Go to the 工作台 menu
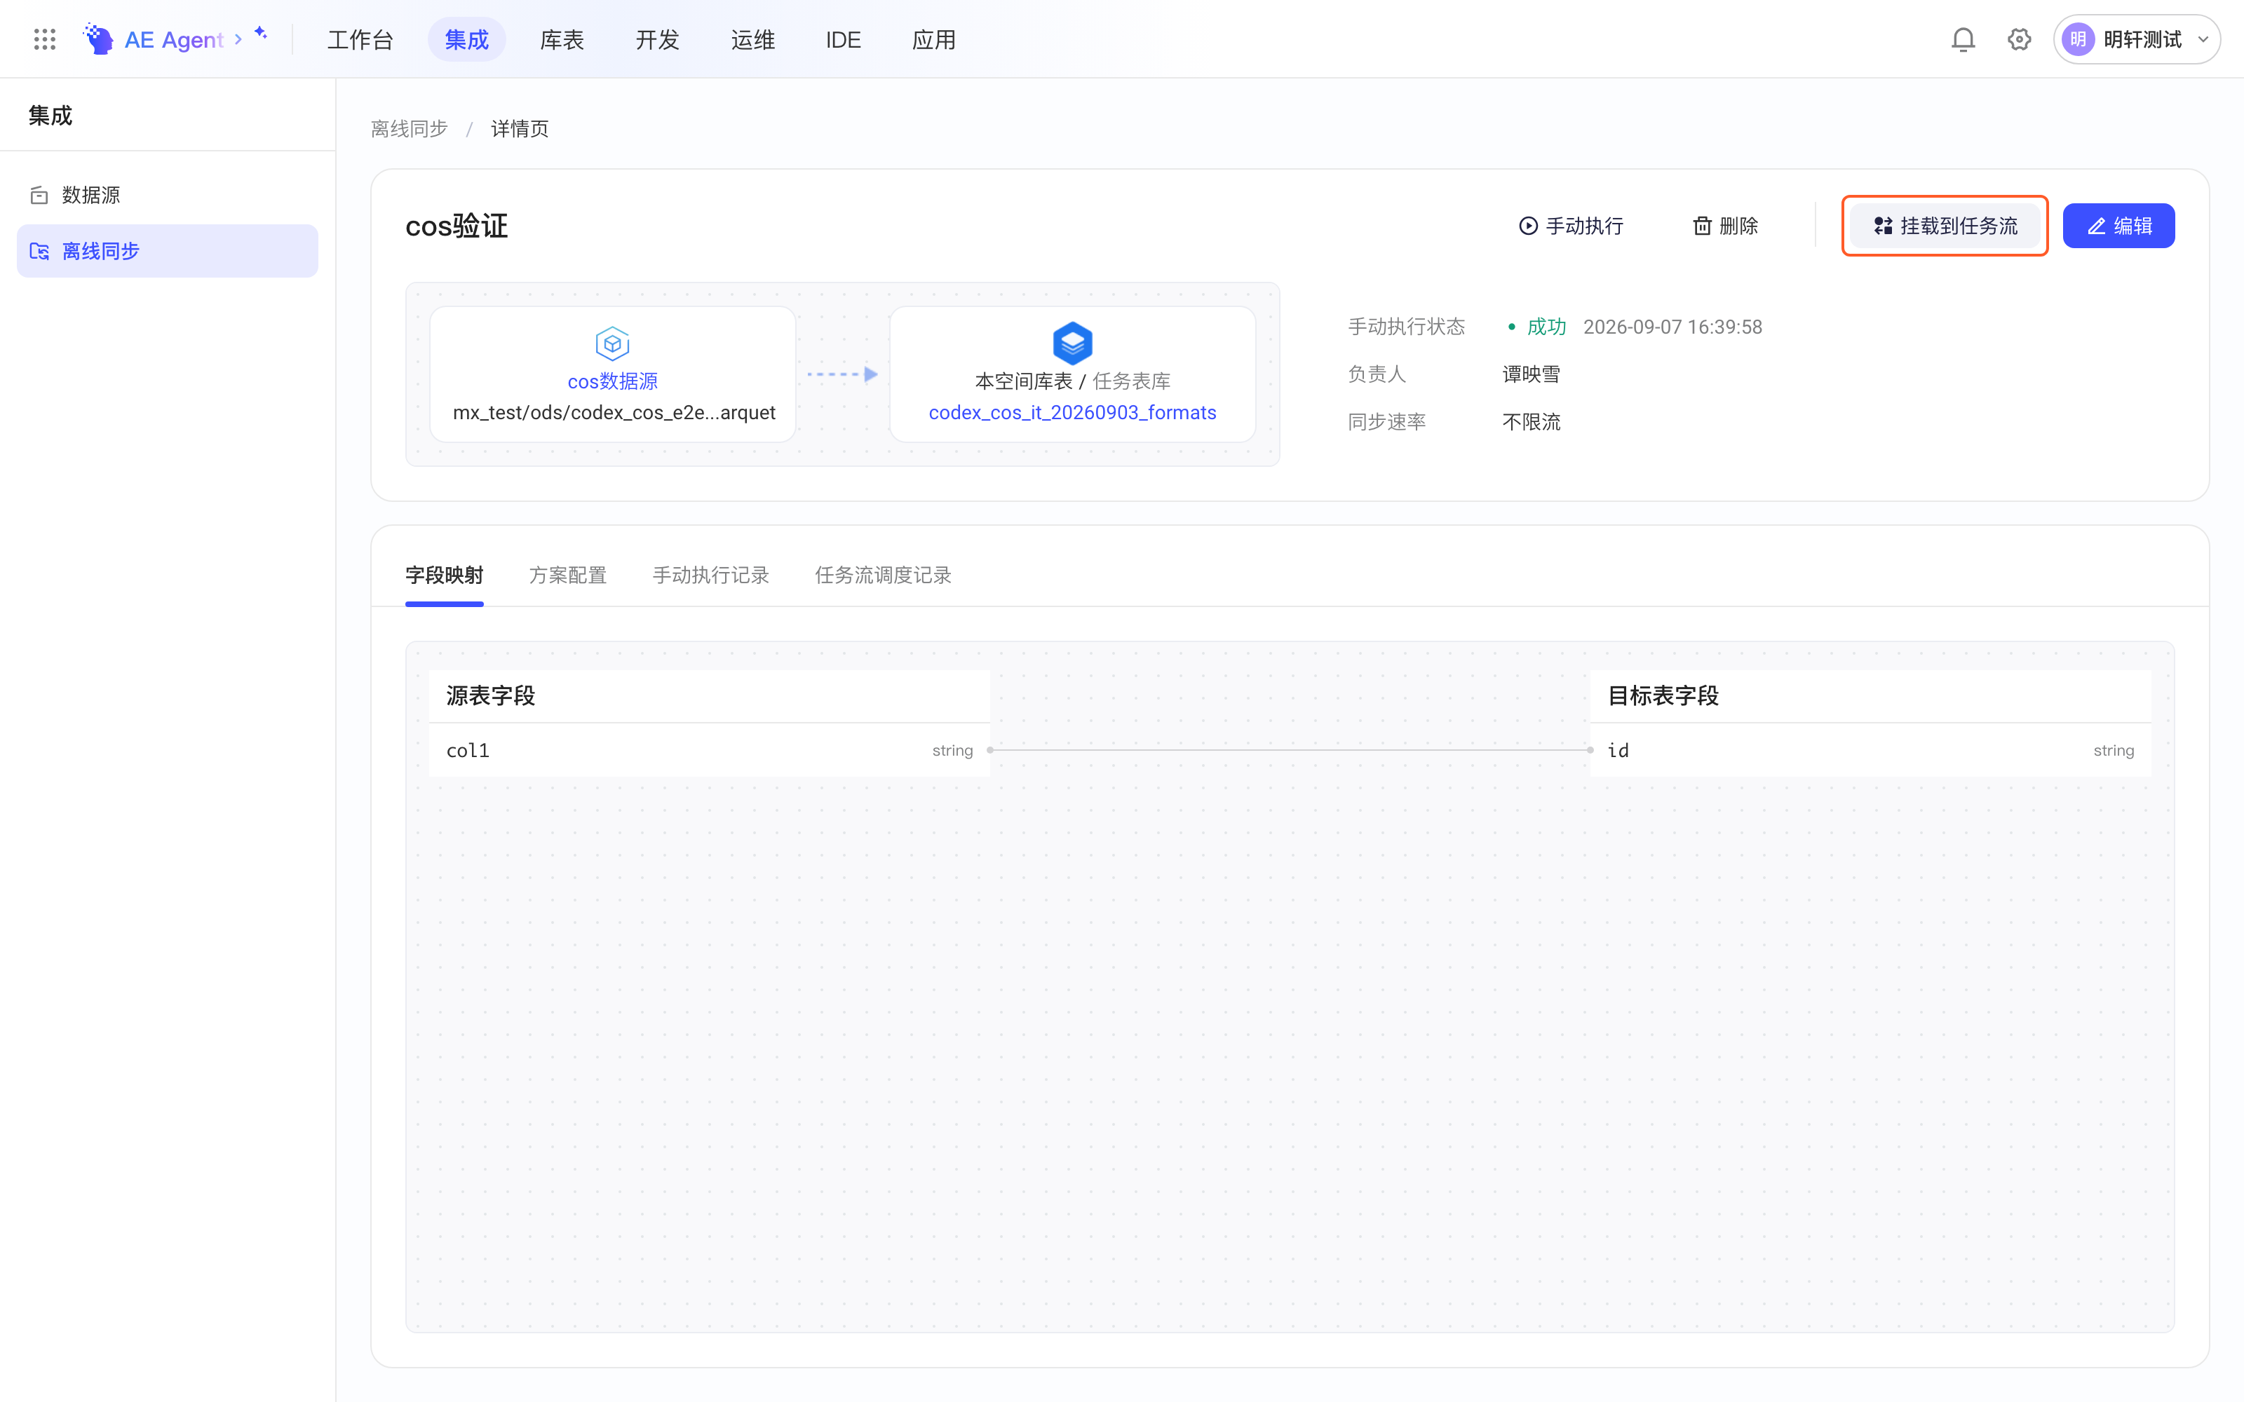This screenshot has height=1402, width=2244. [x=360, y=39]
